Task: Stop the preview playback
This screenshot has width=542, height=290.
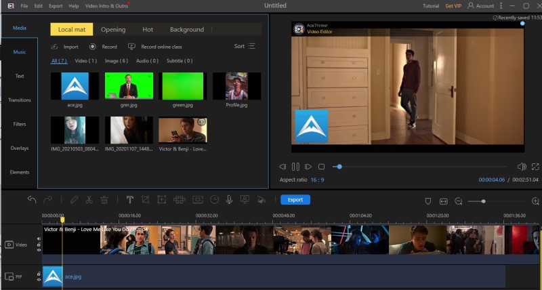Action: coord(321,167)
